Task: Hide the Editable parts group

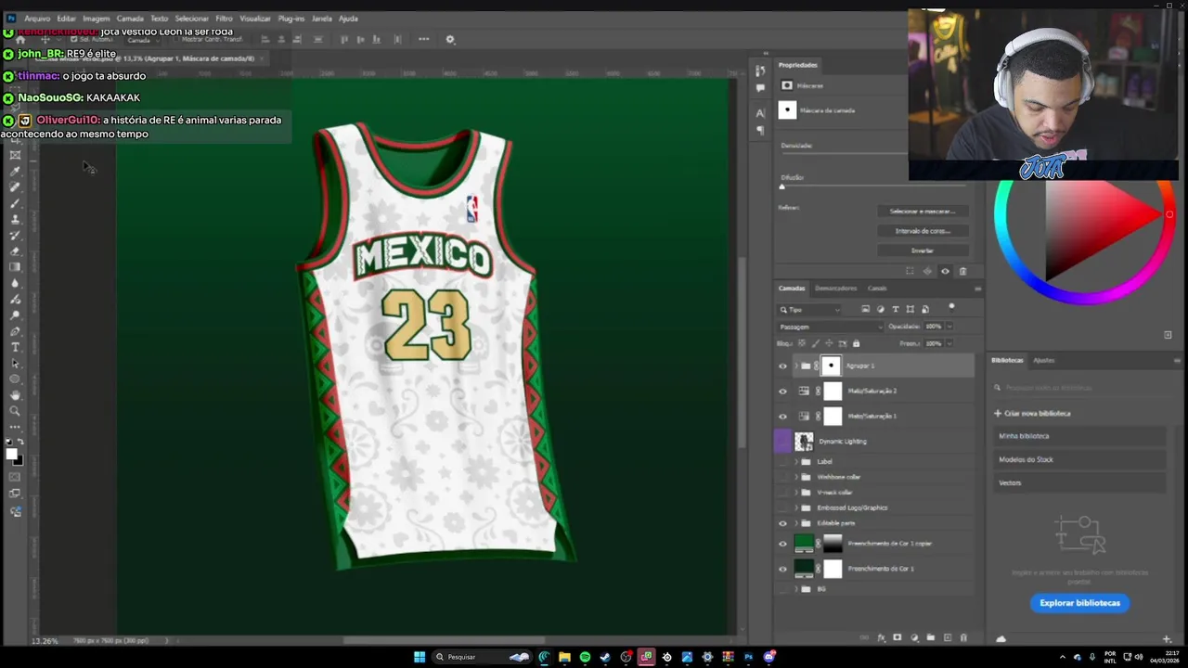Action: tap(782, 523)
